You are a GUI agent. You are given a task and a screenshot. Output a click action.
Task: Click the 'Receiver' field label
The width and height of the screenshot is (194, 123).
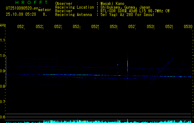coord(64,11)
